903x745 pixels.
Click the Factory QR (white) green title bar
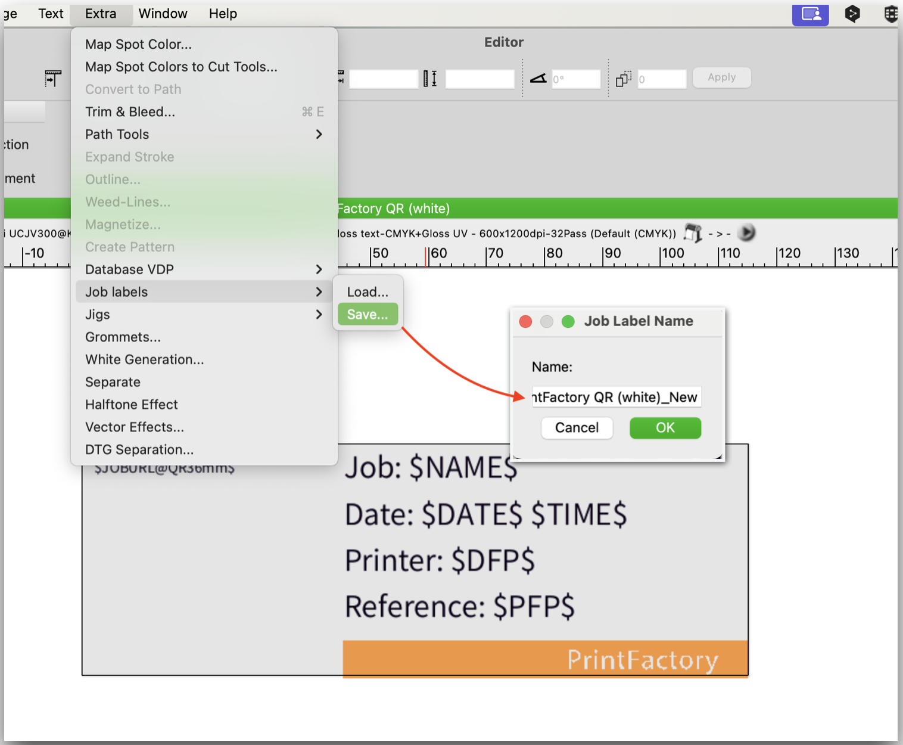coord(618,209)
